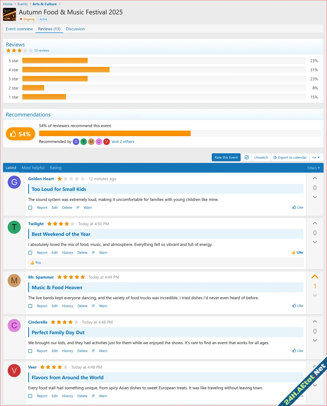The image size is (327, 406).
Task: Downvote Twilight's review
Action: 315,242
